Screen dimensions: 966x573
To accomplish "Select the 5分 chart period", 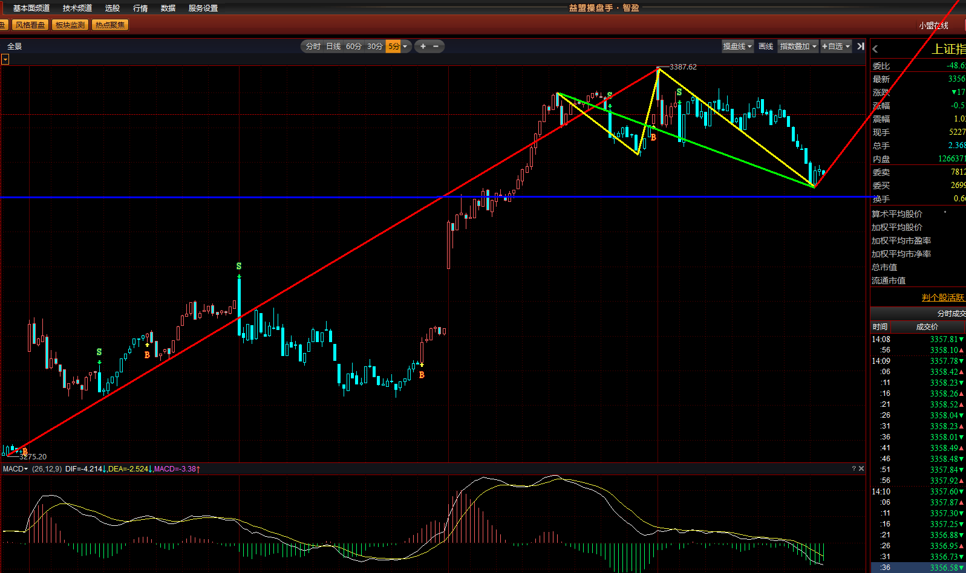I will tap(393, 46).
